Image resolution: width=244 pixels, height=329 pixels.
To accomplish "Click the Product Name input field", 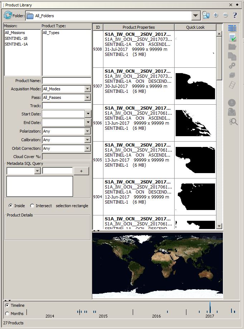I will pyautogui.click(x=67, y=81).
